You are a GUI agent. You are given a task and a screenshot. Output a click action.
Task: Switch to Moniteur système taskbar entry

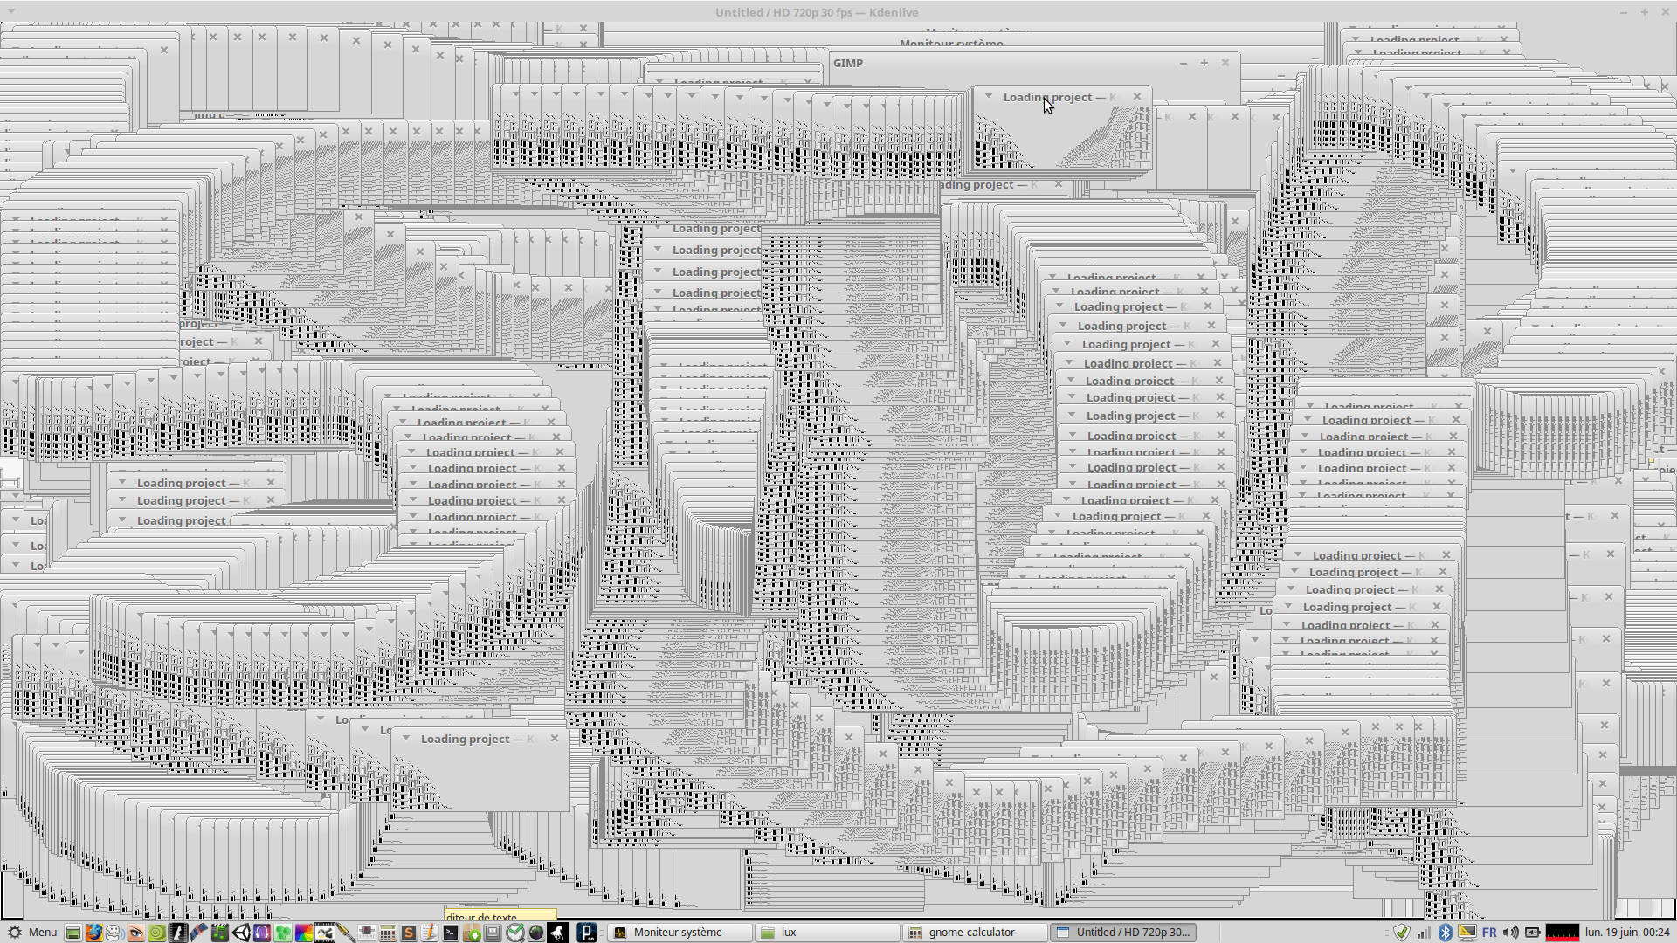[678, 933]
